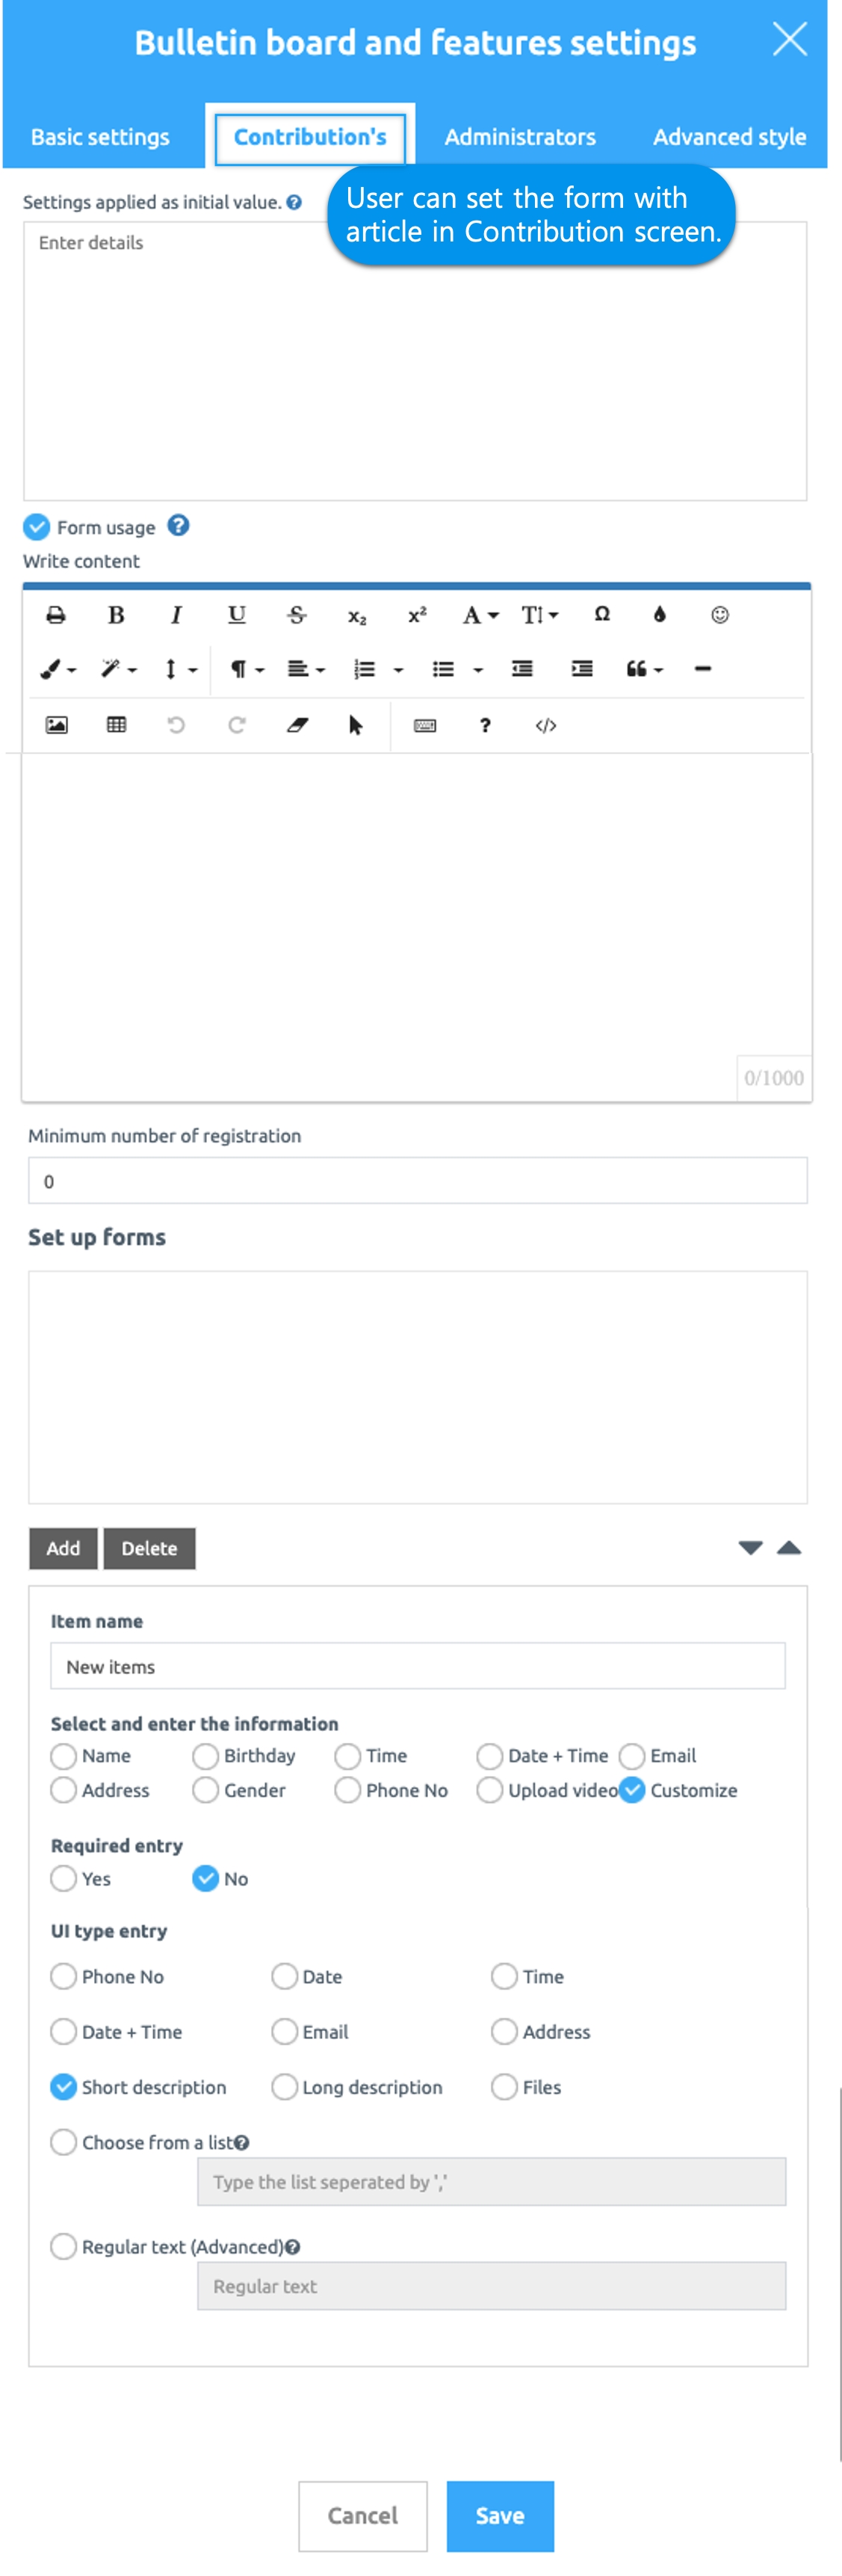The image size is (842, 2576).
Task: Switch to the Administrators tab
Action: click(519, 137)
